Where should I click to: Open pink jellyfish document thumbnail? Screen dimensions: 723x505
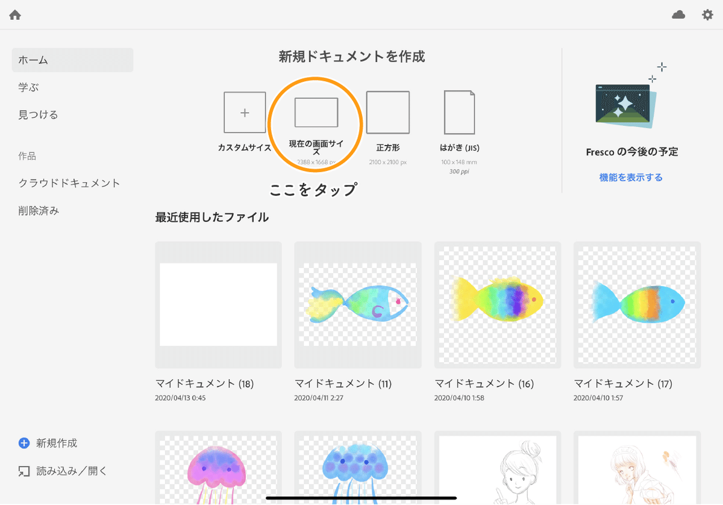[x=218, y=468]
